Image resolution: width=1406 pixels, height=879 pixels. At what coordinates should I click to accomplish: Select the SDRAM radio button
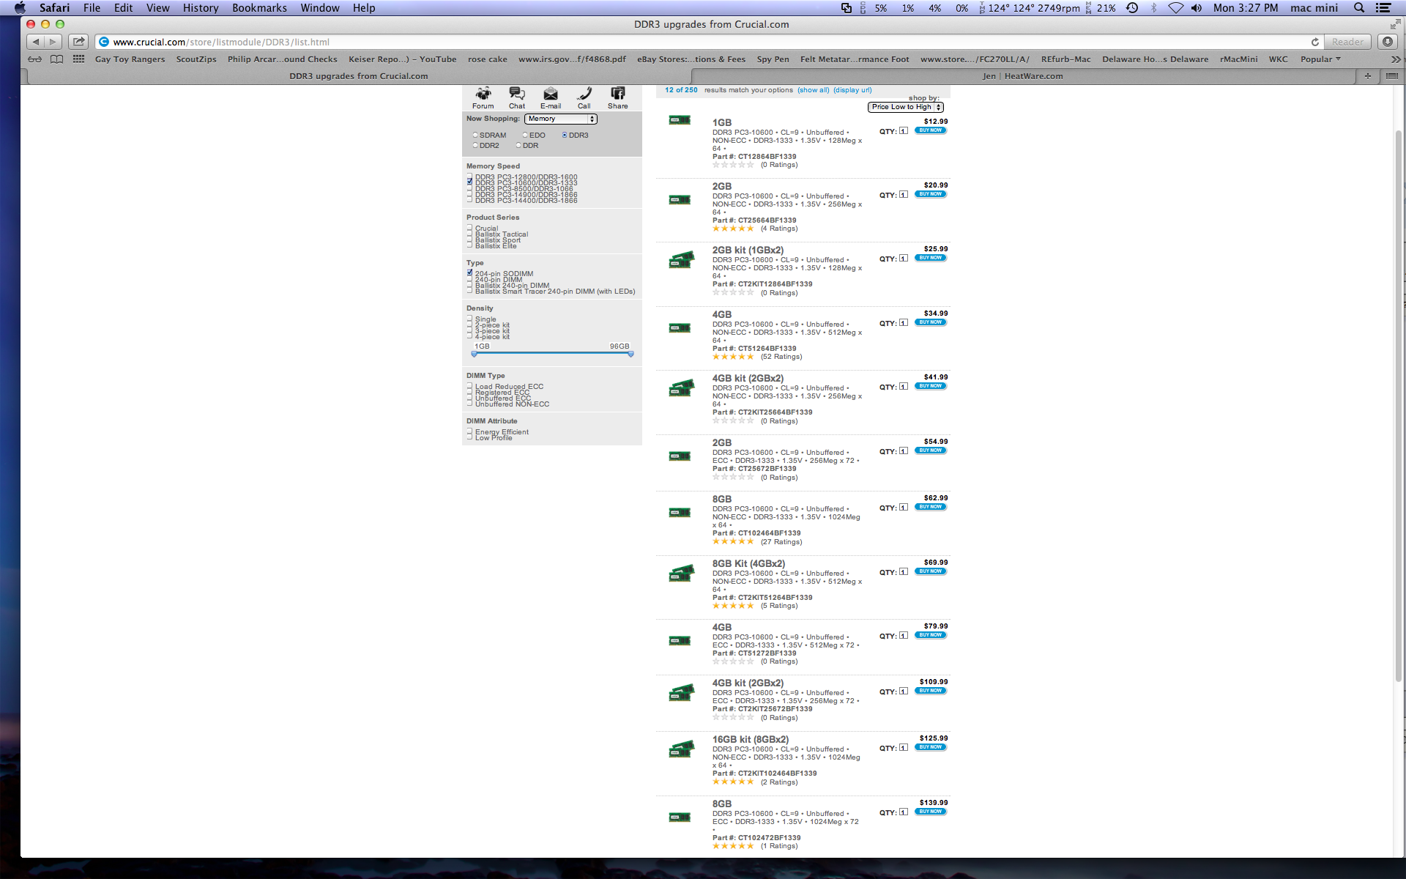[x=475, y=136]
